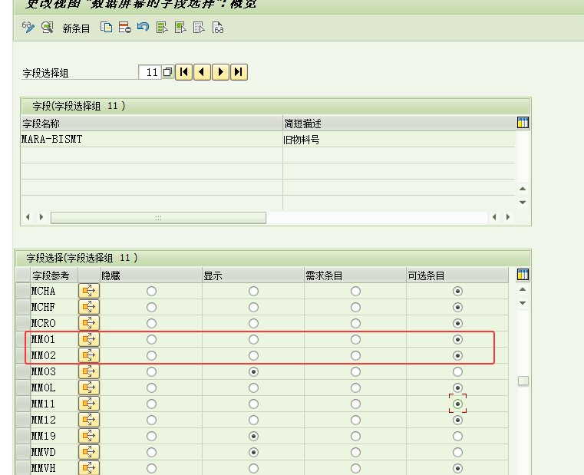Click the Copy As icon in toolbar

(107, 28)
